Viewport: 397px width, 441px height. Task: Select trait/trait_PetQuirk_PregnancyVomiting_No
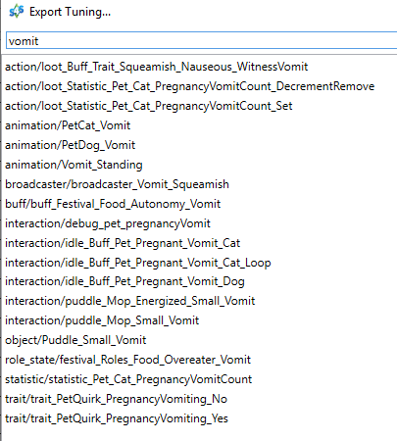tap(116, 399)
